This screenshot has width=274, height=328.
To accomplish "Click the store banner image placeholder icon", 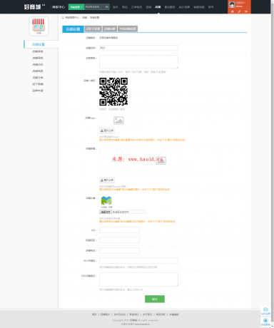I will pos(161,160).
